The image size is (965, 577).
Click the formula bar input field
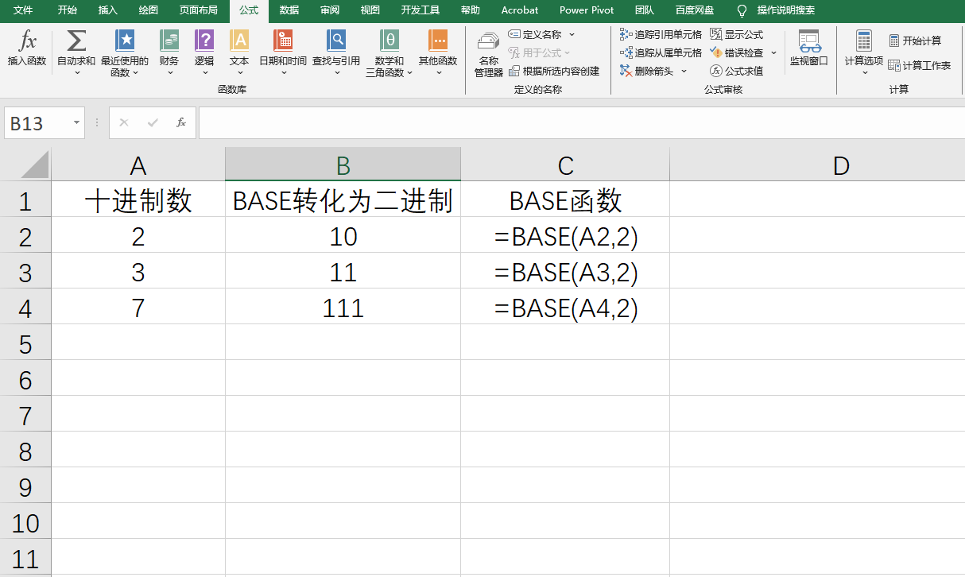click(x=581, y=122)
